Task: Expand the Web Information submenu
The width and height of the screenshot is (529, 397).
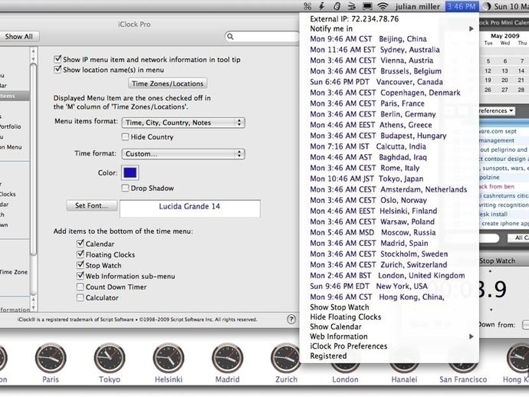Action: 389,336
